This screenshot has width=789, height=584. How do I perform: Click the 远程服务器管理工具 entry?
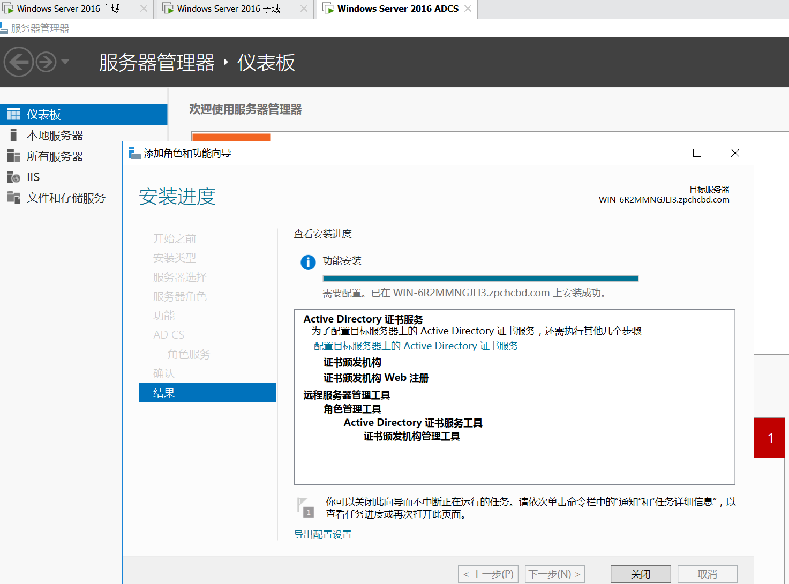point(347,395)
